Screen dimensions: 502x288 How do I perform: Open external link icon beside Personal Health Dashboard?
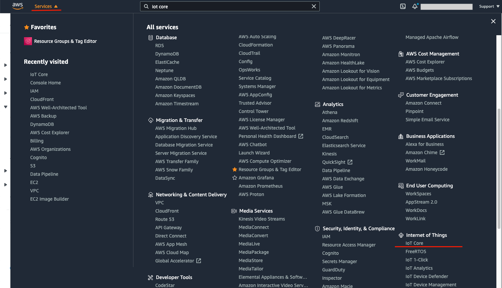point(301,136)
